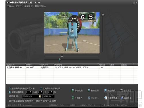Click the video preview frame
Viewport: 144px width, 108px height.
[72, 33]
